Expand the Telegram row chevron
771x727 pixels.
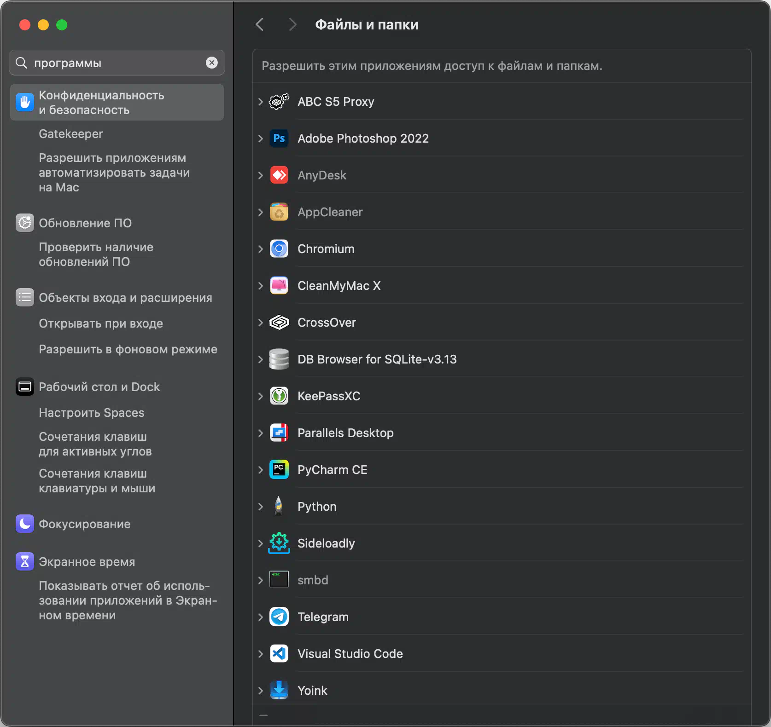pyautogui.click(x=261, y=617)
